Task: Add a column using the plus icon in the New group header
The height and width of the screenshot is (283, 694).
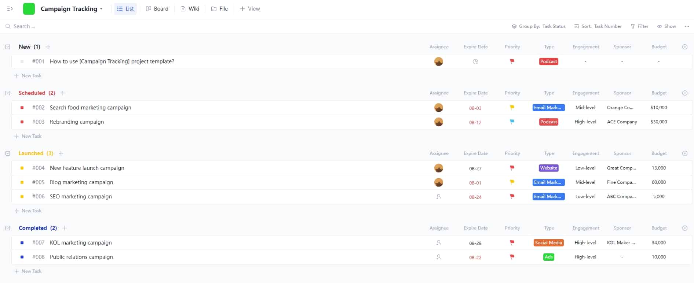Action: pyautogui.click(x=684, y=47)
